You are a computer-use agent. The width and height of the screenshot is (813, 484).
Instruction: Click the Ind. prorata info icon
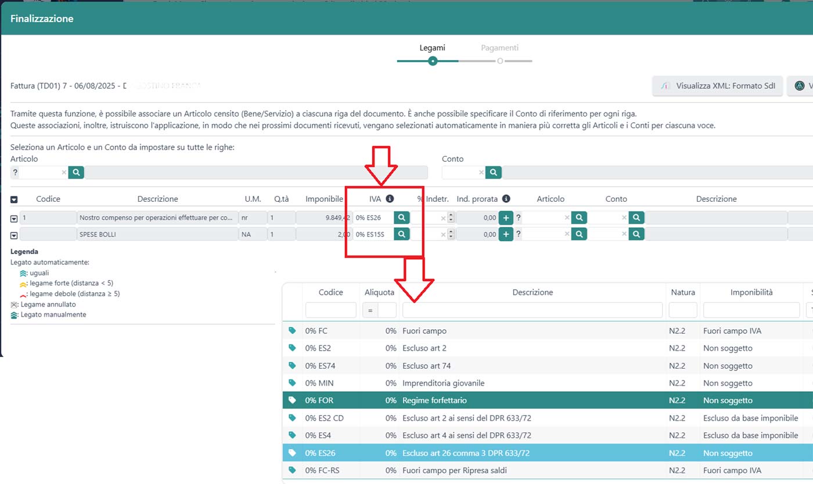(506, 199)
